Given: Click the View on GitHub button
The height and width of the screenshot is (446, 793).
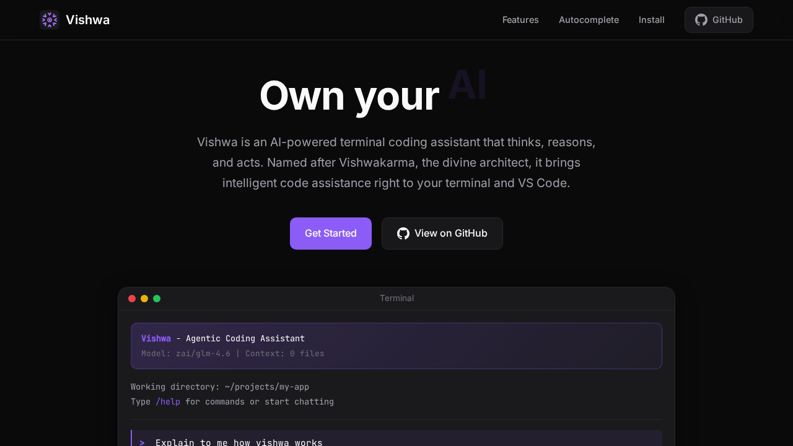Looking at the screenshot, I should point(442,234).
